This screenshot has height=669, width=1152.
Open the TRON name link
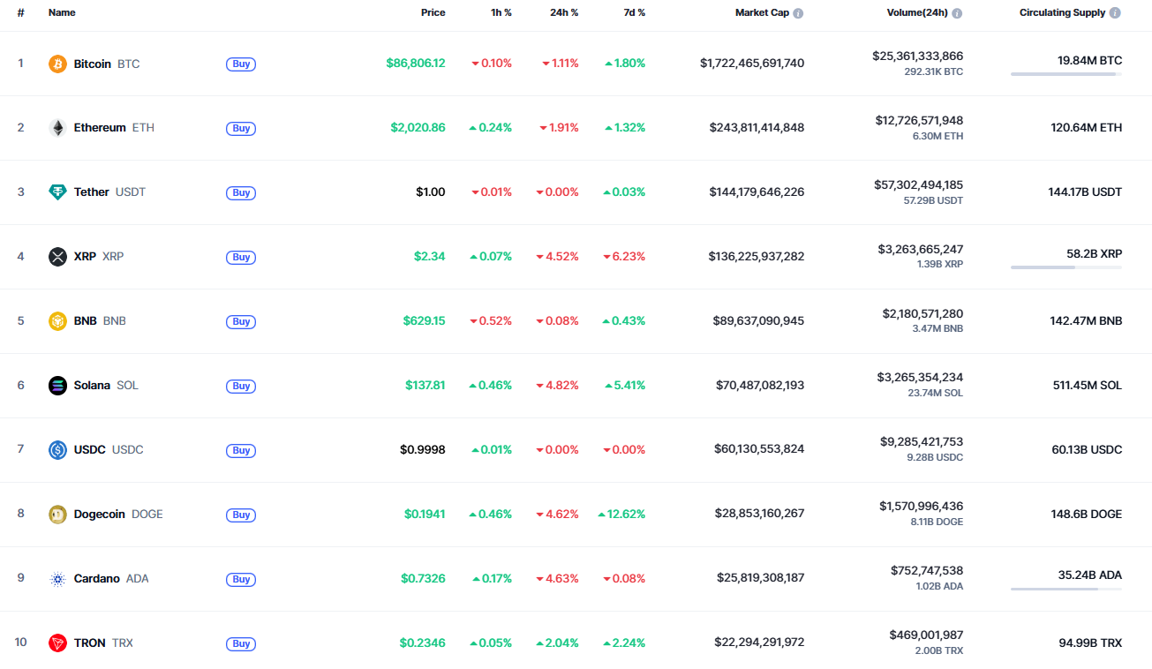(x=90, y=643)
